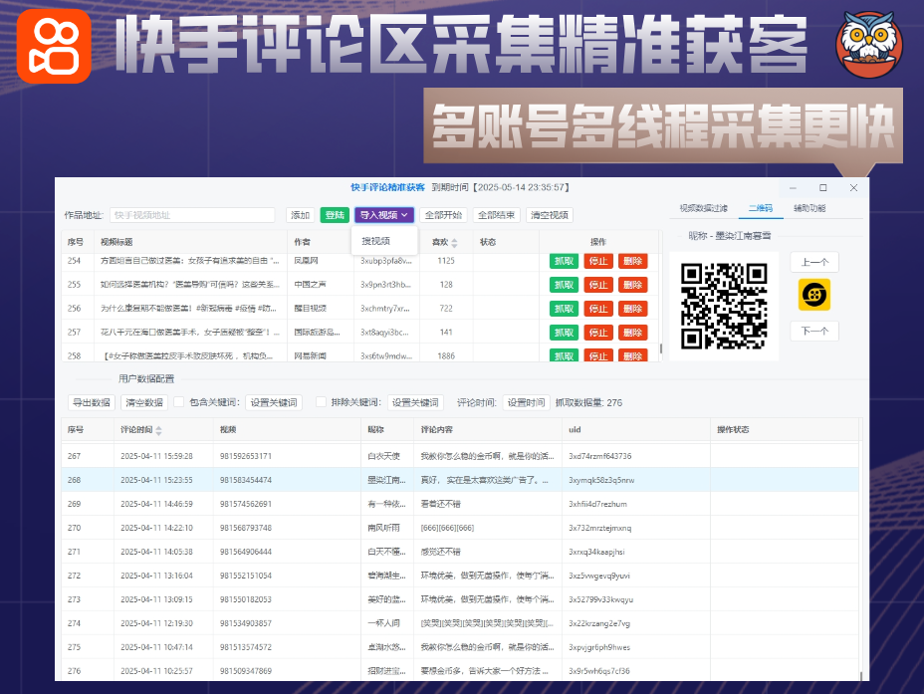The height and width of the screenshot is (694, 924).
Task: Switch to the 视频数据过滤 tab
Action: coord(703,209)
